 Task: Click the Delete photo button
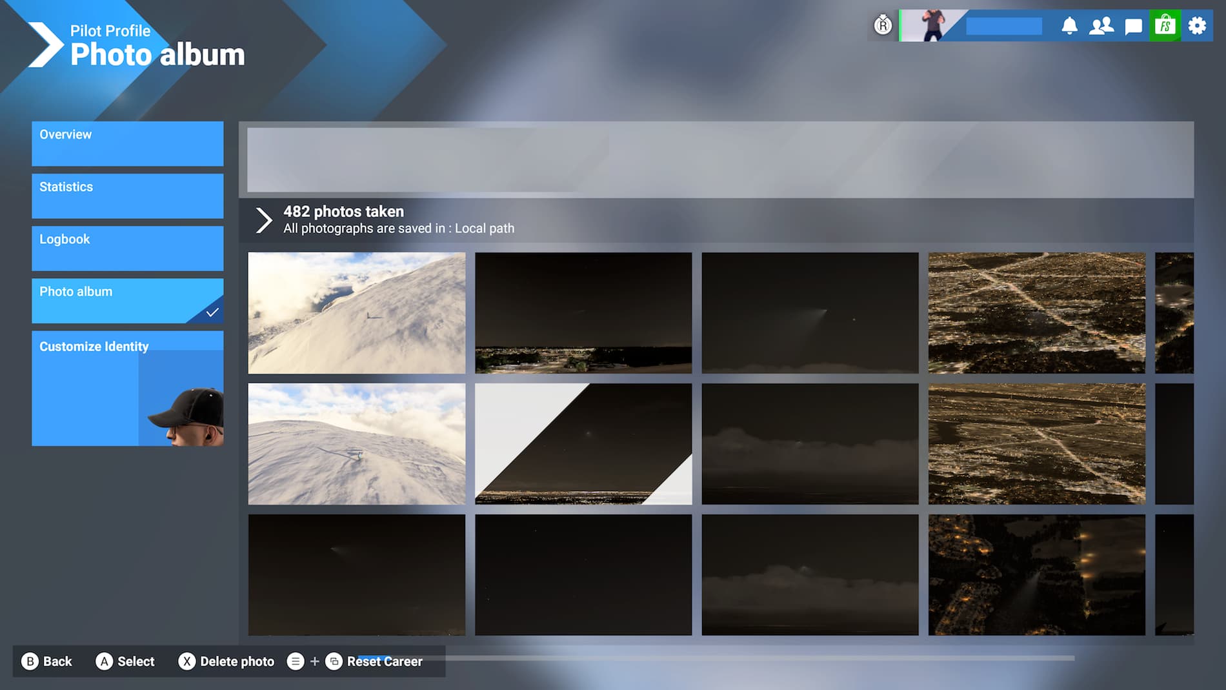click(226, 662)
